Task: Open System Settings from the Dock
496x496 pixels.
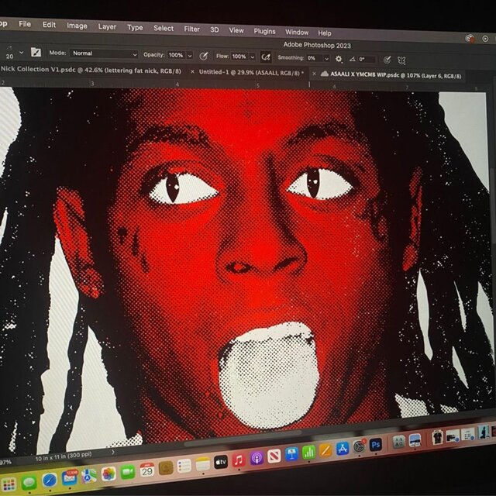Action: [x=359, y=447]
